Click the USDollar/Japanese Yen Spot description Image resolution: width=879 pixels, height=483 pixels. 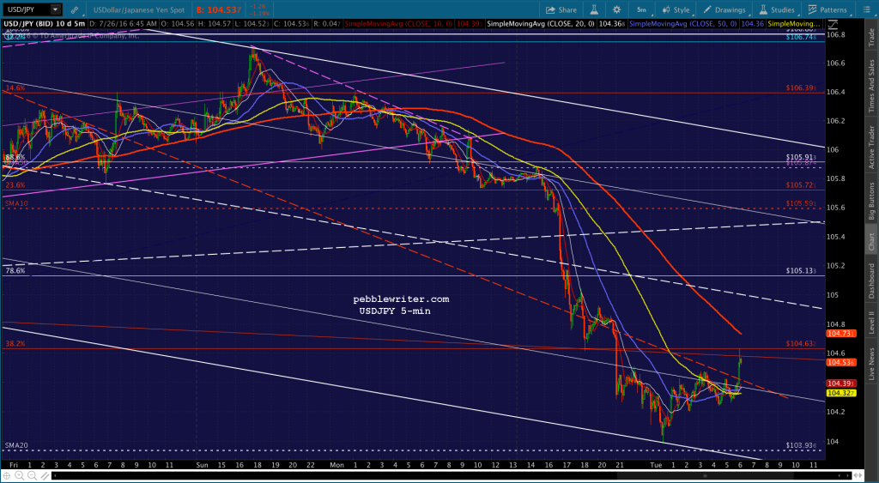[140, 9]
